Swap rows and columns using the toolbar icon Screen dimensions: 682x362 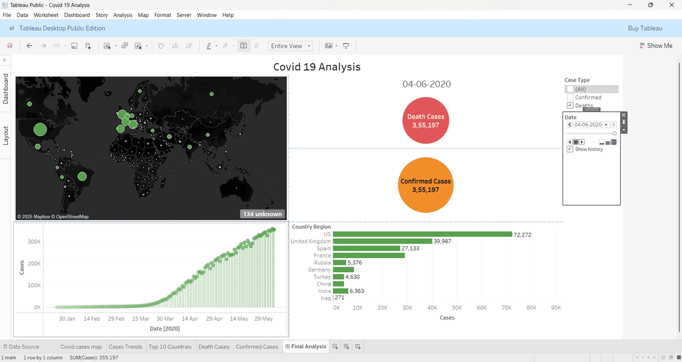pos(161,45)
